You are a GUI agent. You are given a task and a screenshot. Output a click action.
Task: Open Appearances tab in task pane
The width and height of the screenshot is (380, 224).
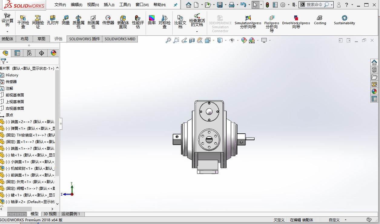click(374, 91)
